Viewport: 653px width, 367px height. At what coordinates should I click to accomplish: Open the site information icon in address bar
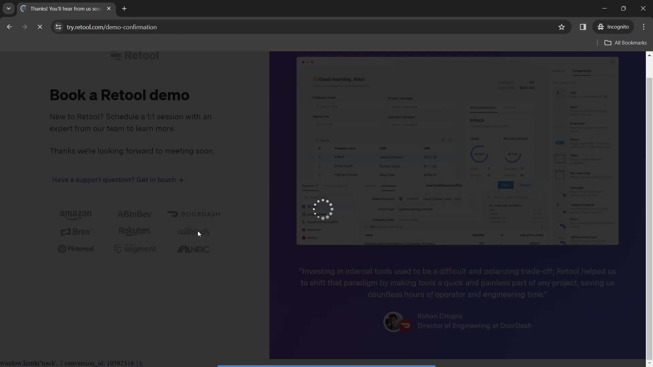click(58, 27)
